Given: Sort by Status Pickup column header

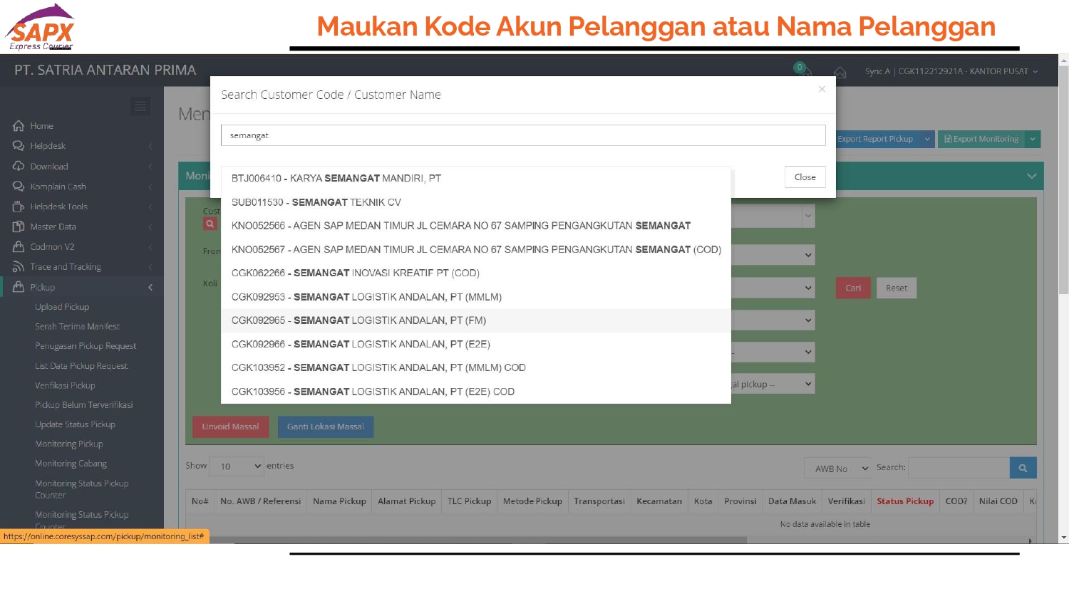Looking at the screenshot, I should [x=905, y=501].
